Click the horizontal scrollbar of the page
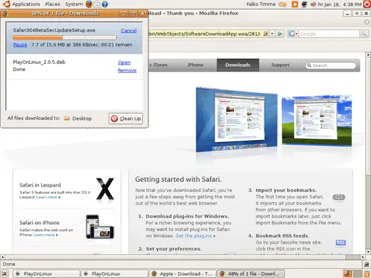371x278 pixels. (x=182, y=257)
